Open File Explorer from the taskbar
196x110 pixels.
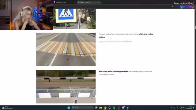[x=101, y=108]
